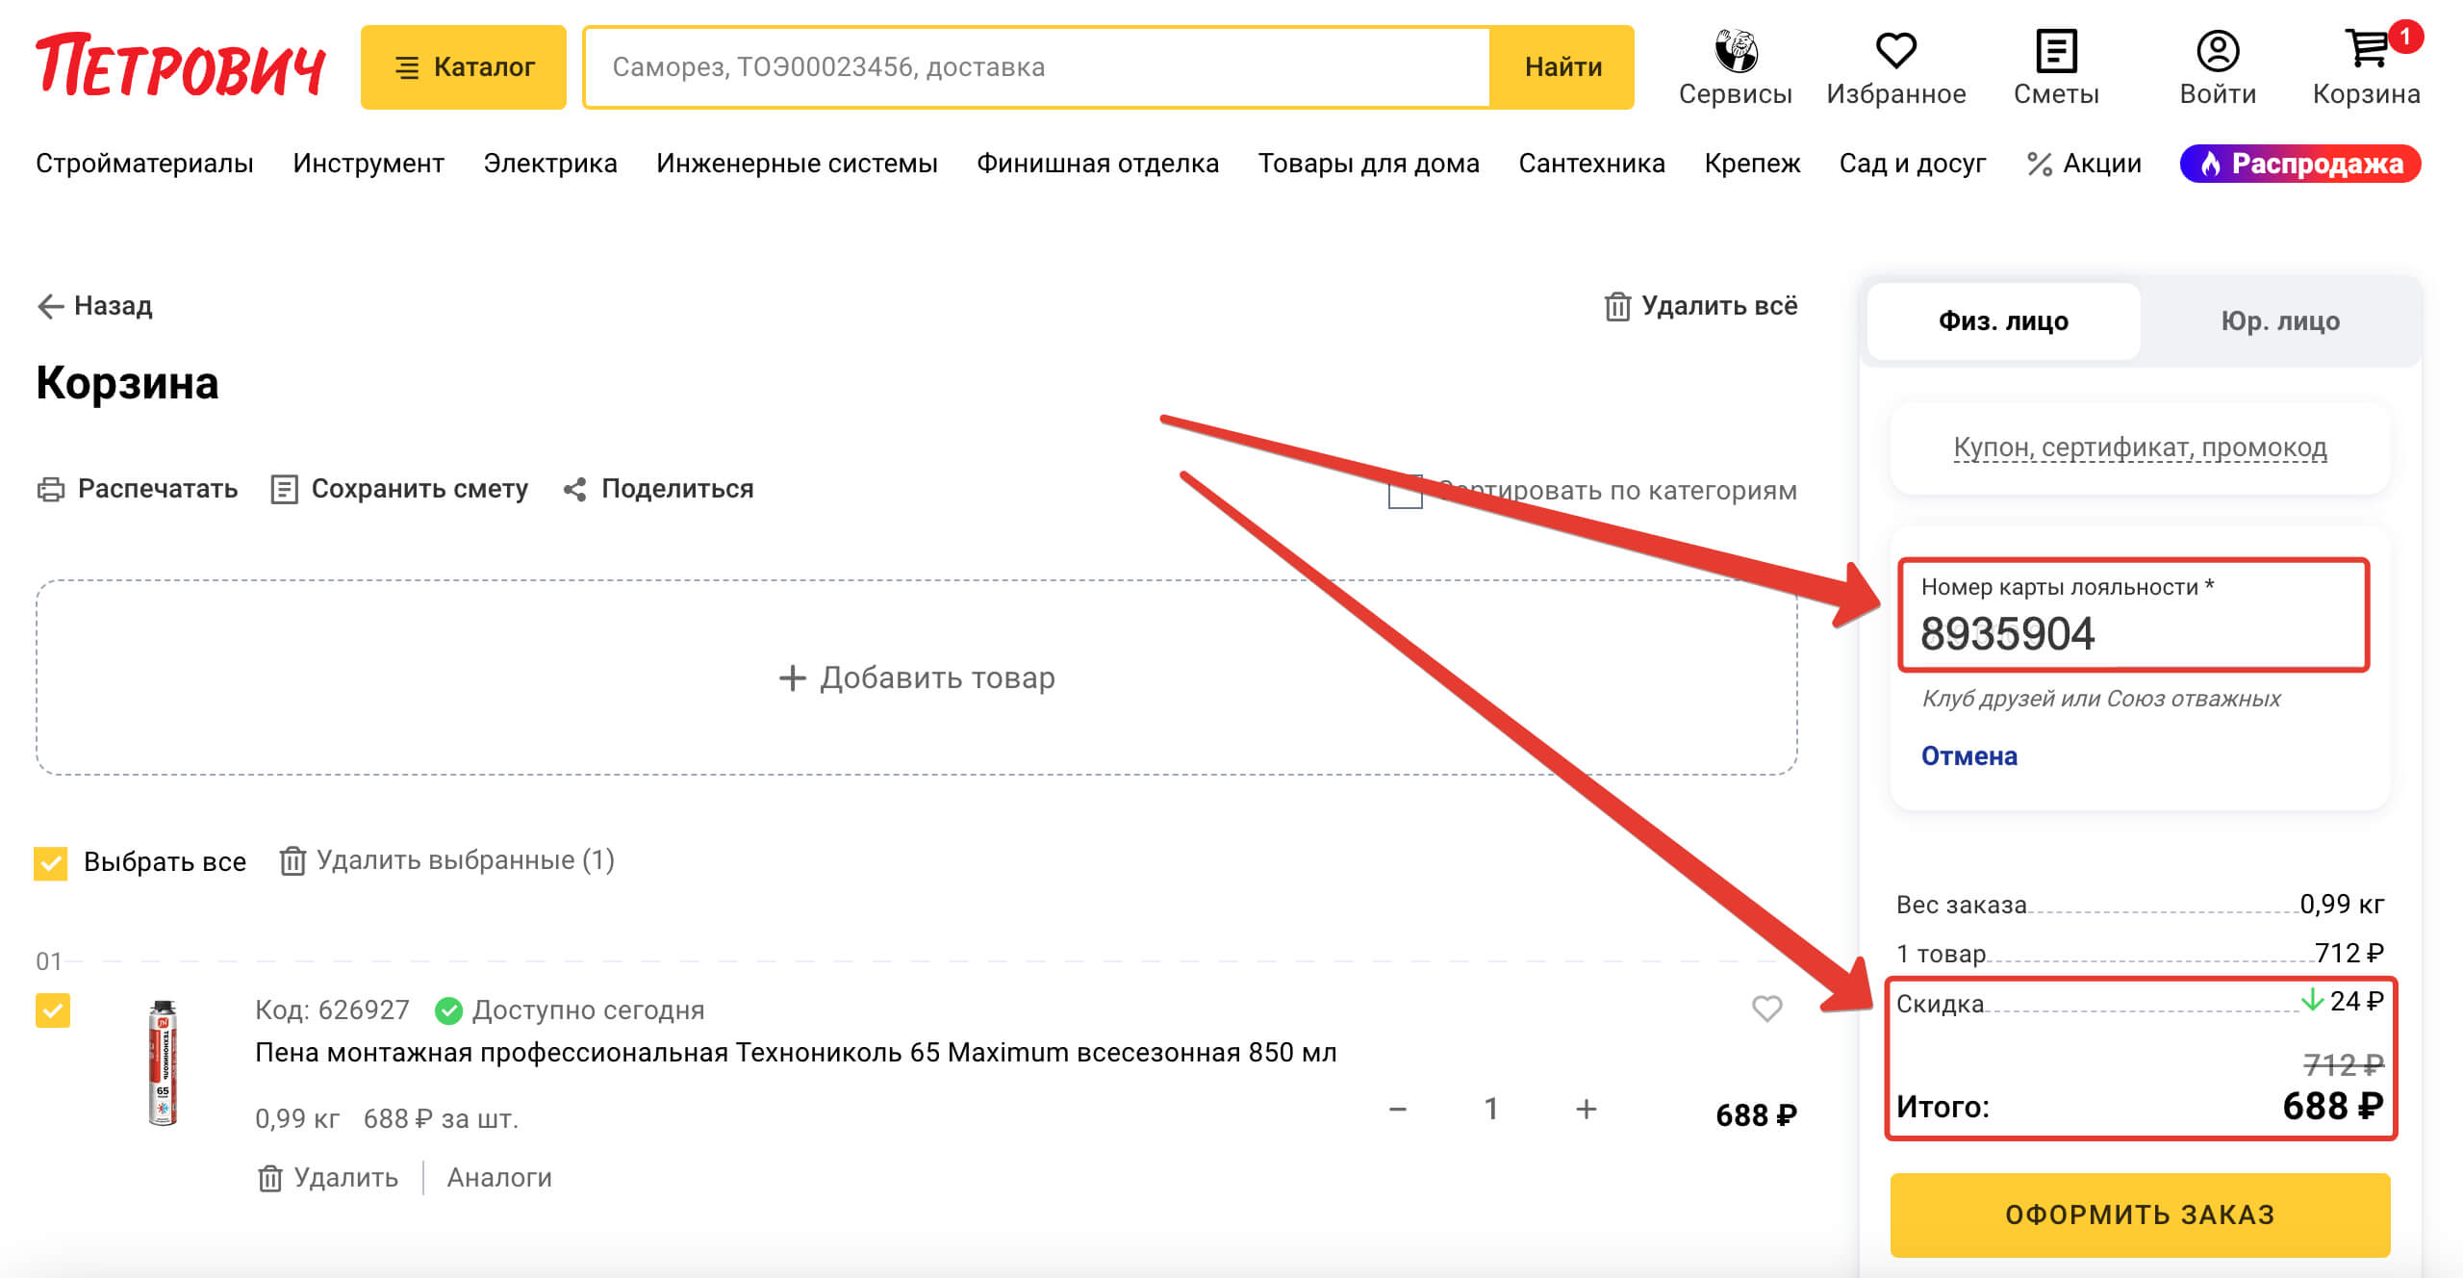Enable Сортировать по категориям checkbox
Image resolution: width=2463 pixels, height=1278 pixels.
coord(1405,491)
